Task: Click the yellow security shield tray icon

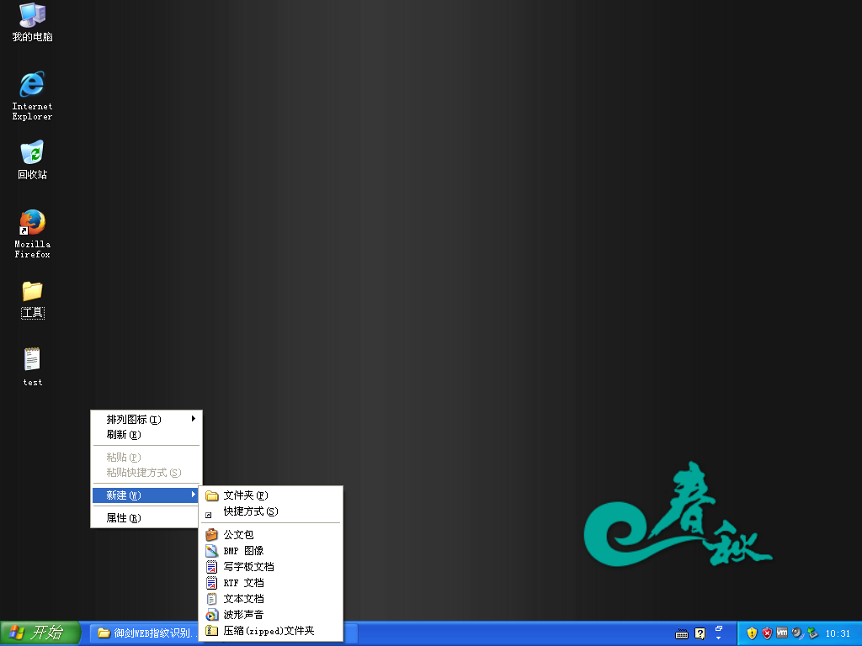Action: click(752, 633)
